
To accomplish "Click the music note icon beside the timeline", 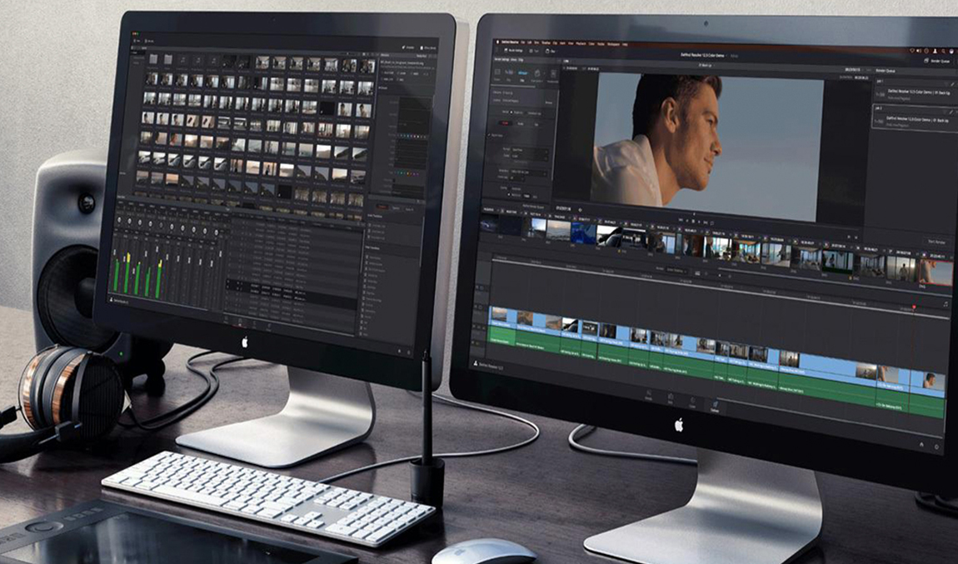I will click(946, 304).
